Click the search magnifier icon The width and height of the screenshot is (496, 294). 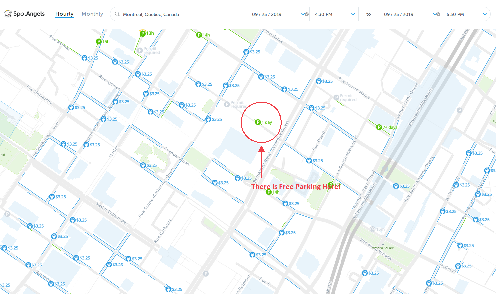117,14
